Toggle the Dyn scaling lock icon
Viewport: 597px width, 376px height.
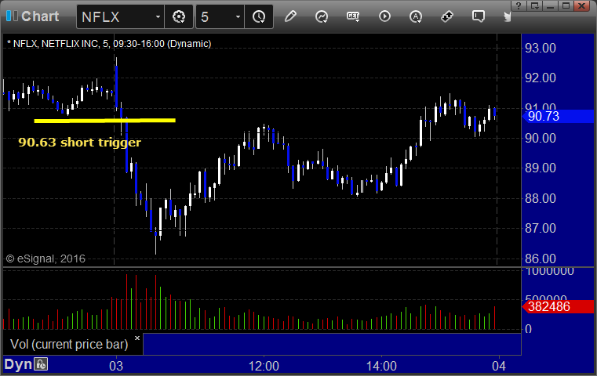click(41, 364)
